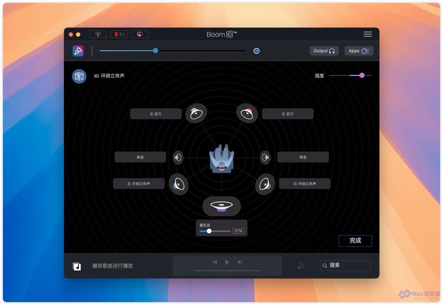Adjust the 强度 intensity slider
This screenshot has height=305, width=443.
click(x=362, y=75)
